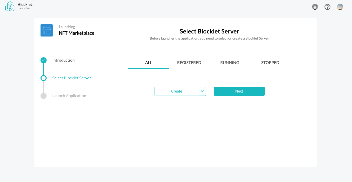
Task: Select the STOPPED servers tab
Action: coord(270,63)
